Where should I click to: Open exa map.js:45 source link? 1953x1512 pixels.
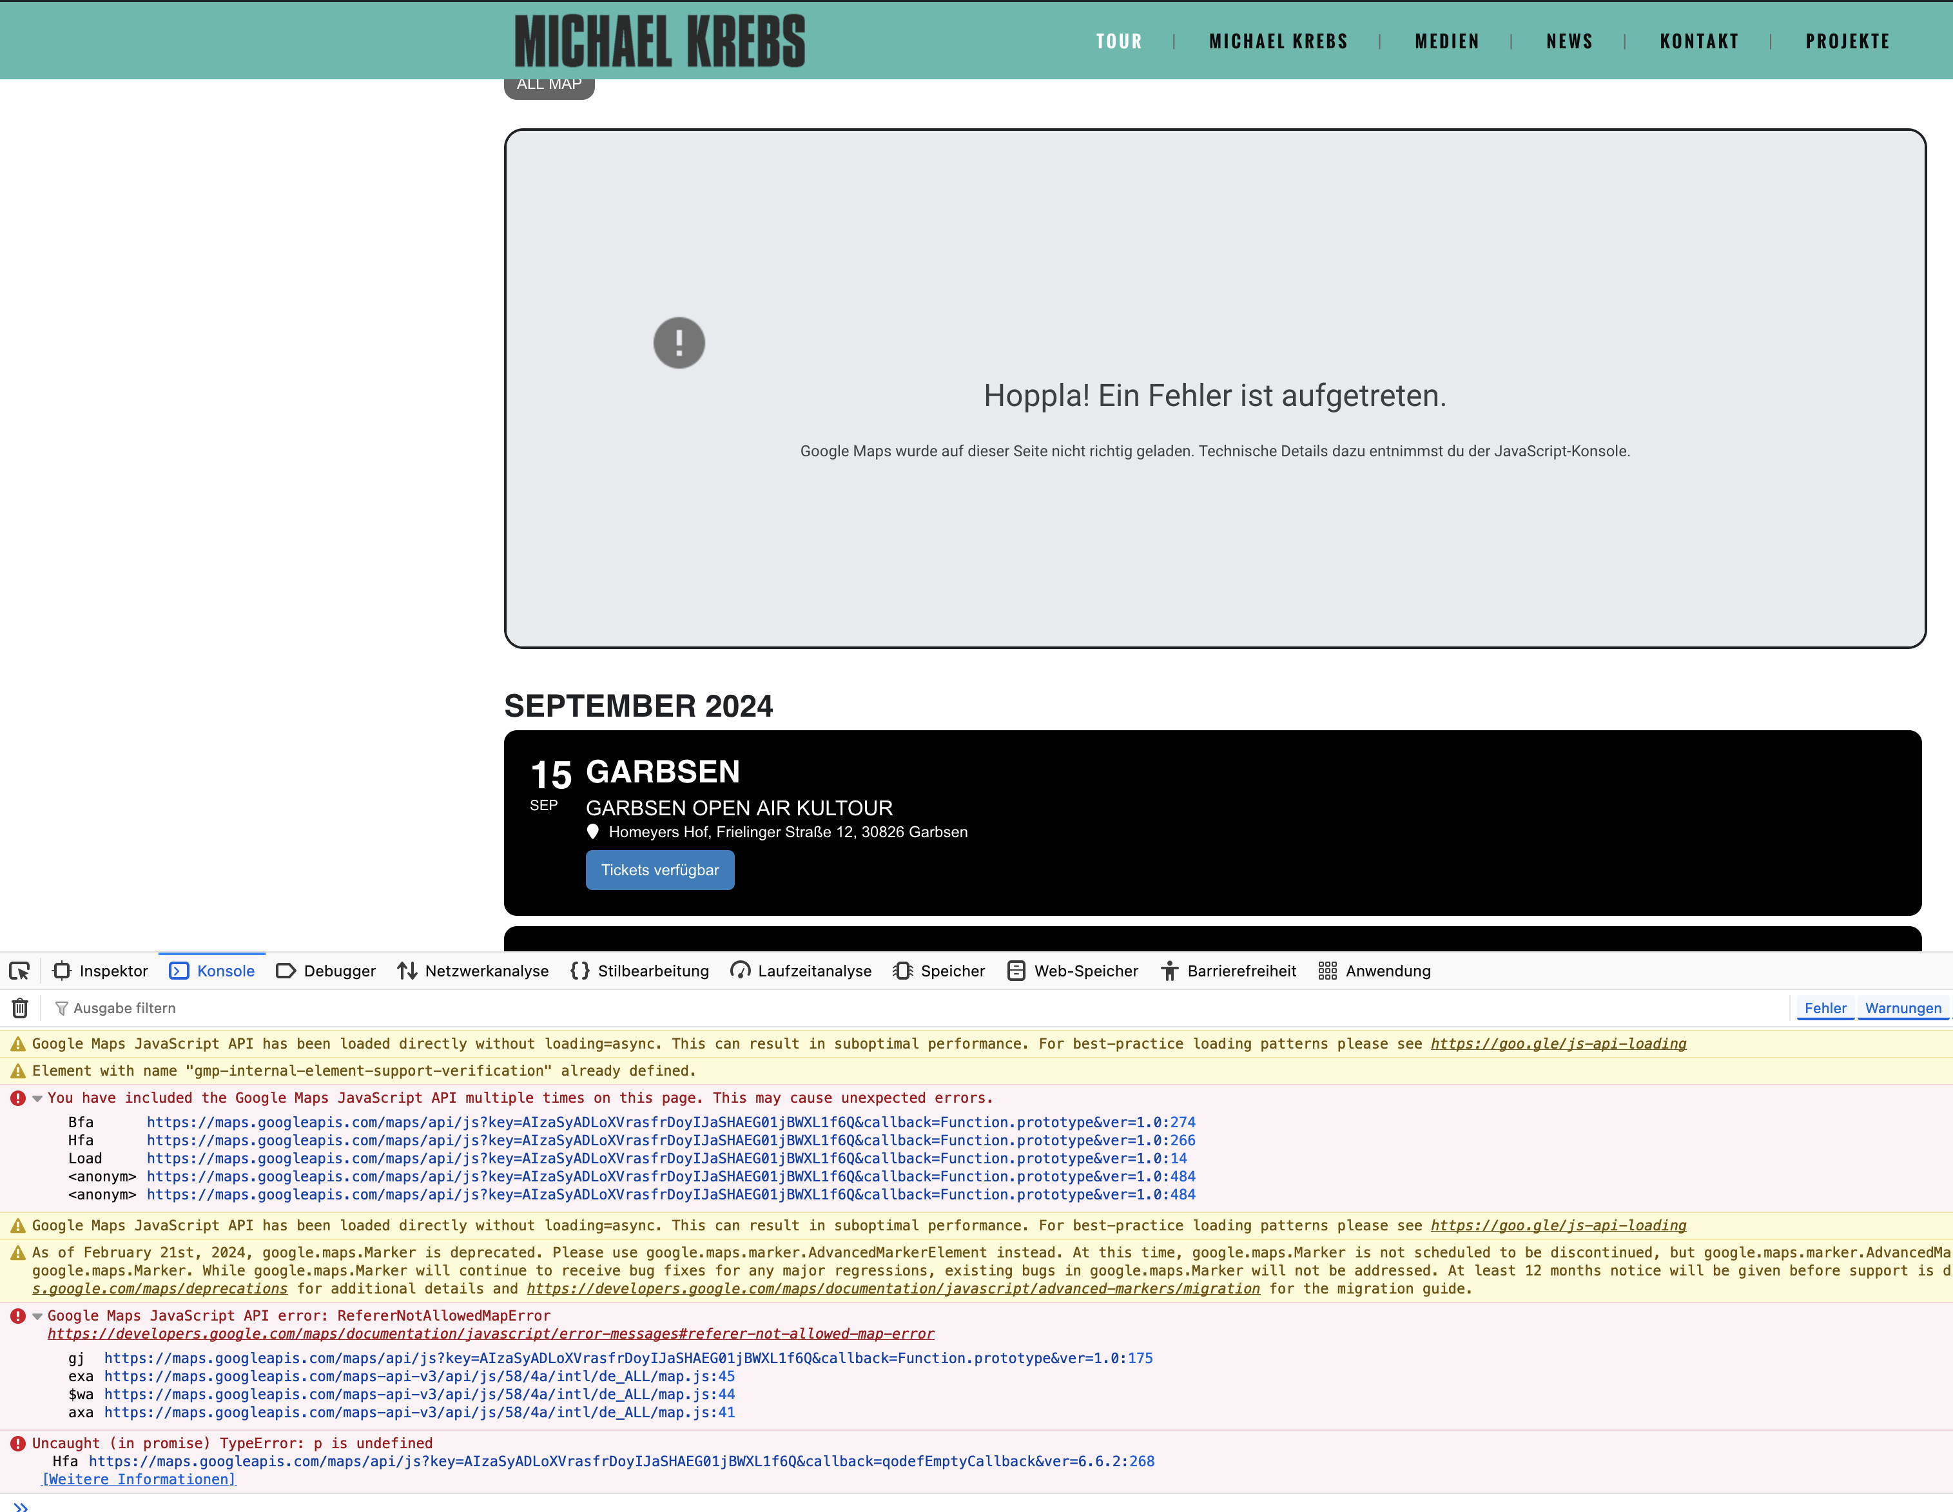(420, 1377)
